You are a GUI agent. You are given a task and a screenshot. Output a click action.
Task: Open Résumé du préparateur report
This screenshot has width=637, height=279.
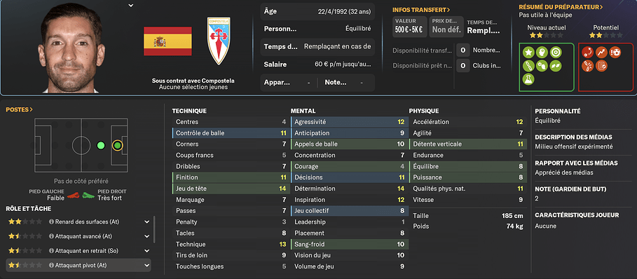(x=561, y=7)
